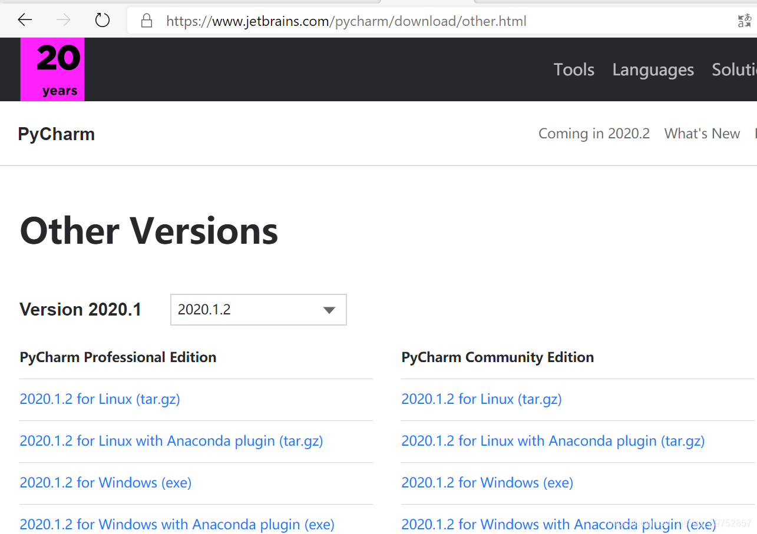This screenshot has width=757, height=534.
Task: Download Professional Windows with Anaconda plugin (exe)
Action: point(177,524)
